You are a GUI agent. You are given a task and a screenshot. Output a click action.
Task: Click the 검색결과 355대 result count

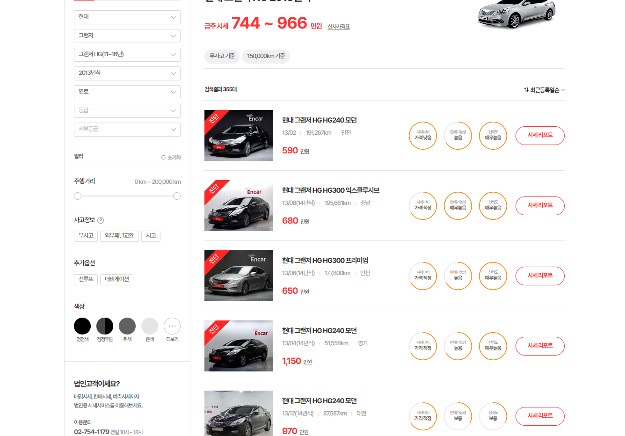pyautogui.click(x=220, y=89)
